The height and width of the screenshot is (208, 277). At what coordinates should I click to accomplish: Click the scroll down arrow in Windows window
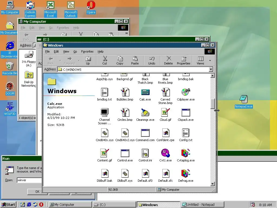[213, 184]
